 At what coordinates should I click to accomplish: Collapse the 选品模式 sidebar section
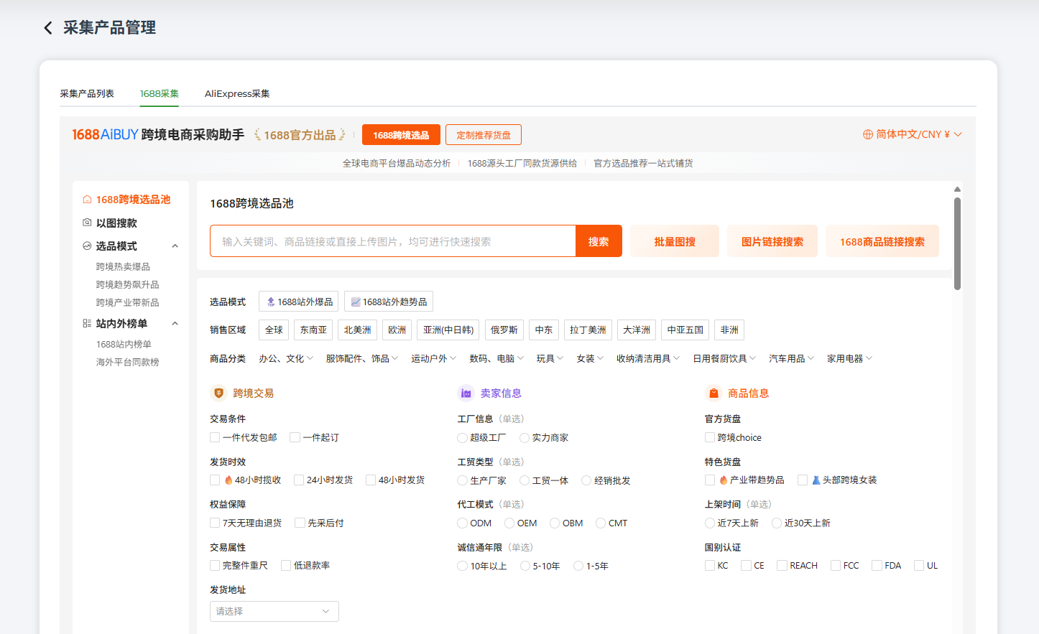click(x=175, y=246)
